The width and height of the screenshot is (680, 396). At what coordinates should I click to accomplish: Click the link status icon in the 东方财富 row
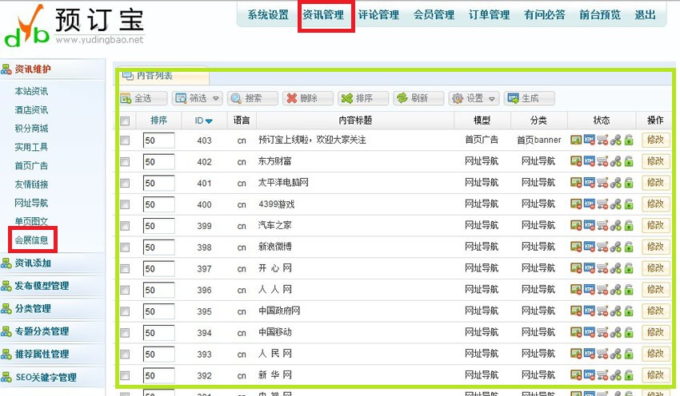click(615, 161)
